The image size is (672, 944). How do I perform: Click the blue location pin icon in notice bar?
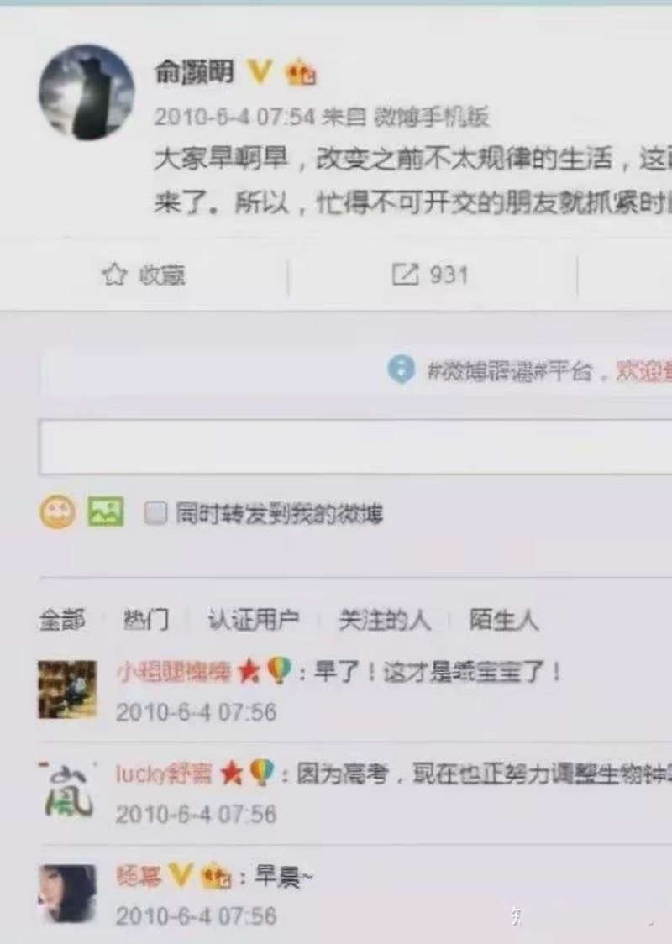pos(401,369)
